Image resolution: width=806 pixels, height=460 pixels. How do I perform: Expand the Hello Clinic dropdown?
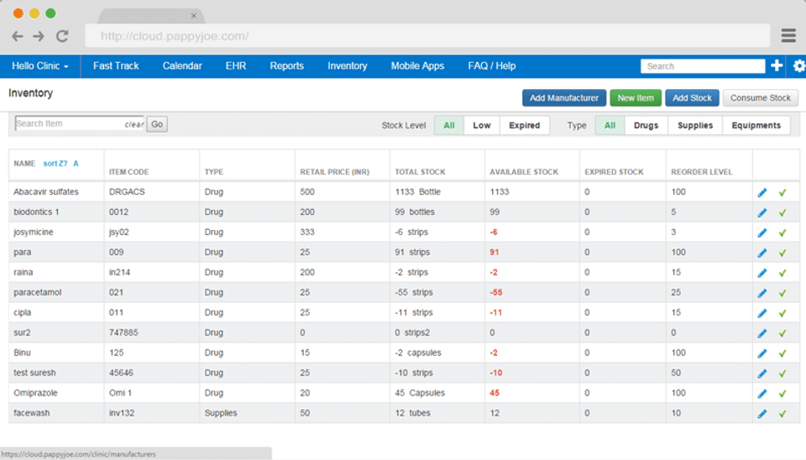pyautogui.click(x=40, y=65)
